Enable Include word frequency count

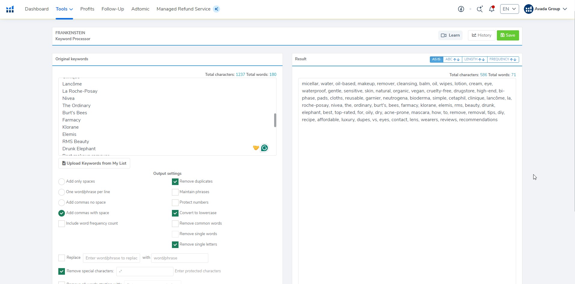(x=62, y=224)
